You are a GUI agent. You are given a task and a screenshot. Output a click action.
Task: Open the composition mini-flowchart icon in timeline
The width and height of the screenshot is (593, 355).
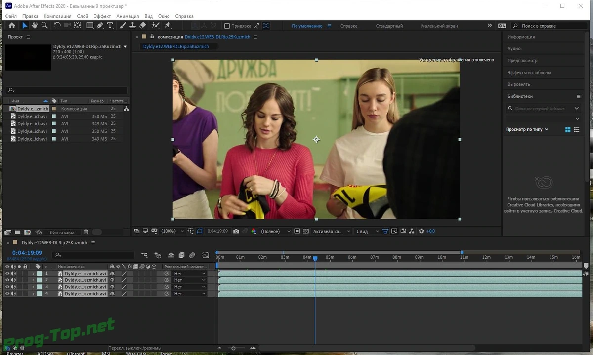click(144, 255)
